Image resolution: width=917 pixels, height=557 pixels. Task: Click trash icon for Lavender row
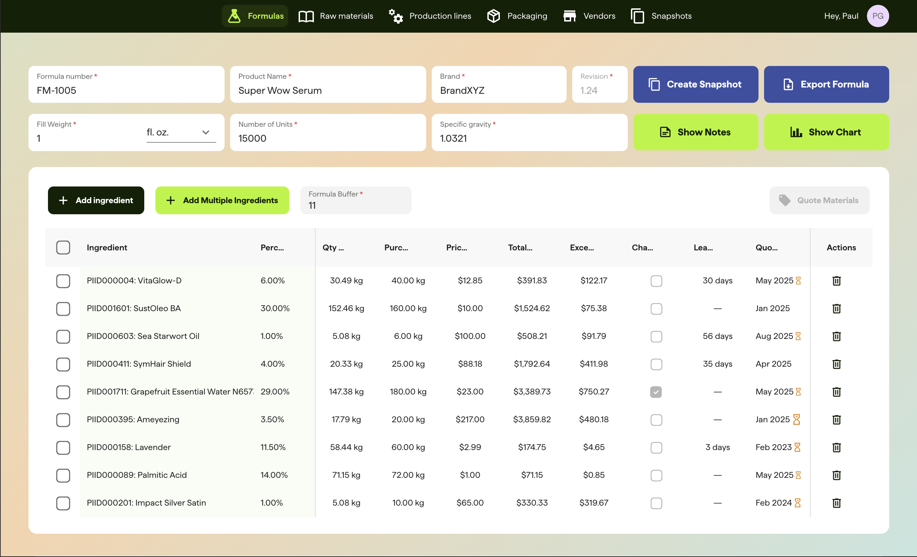(x=836, y=447)
